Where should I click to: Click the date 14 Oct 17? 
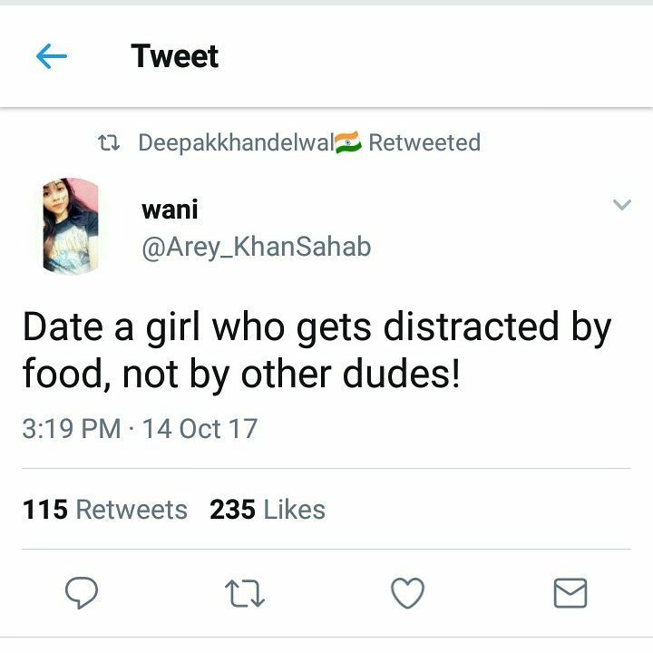pyautogui.click(x=200, y=428)
